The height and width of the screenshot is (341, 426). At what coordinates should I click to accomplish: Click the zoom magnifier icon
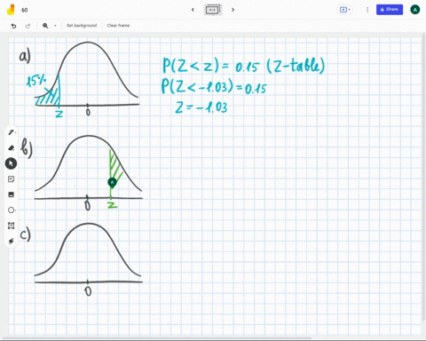click(x=45, y=26)
